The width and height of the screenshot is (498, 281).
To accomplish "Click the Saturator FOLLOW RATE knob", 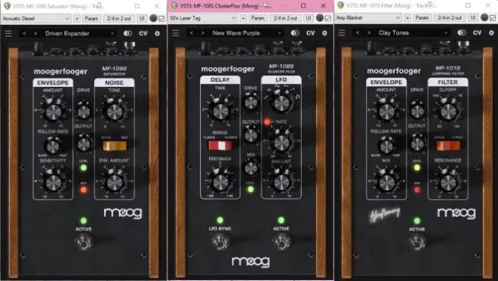I will (x=53, y=146).
